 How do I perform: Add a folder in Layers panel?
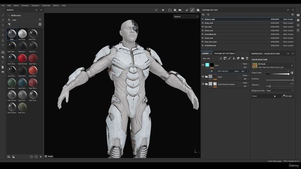pyautogui.click(x=243, y=58)
